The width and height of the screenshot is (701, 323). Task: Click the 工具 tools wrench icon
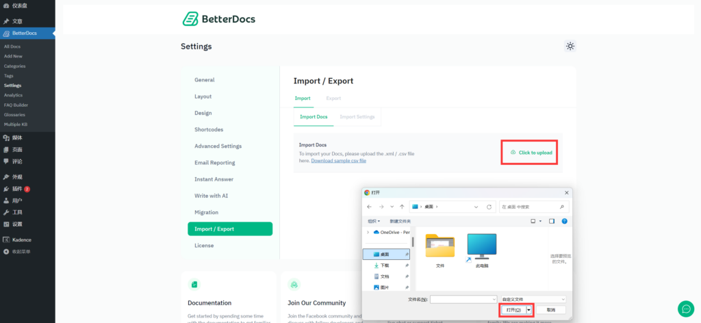(x=6, y=212)
